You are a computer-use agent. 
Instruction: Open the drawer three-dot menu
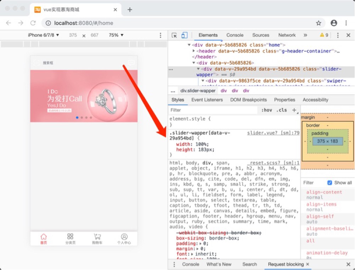174,264
